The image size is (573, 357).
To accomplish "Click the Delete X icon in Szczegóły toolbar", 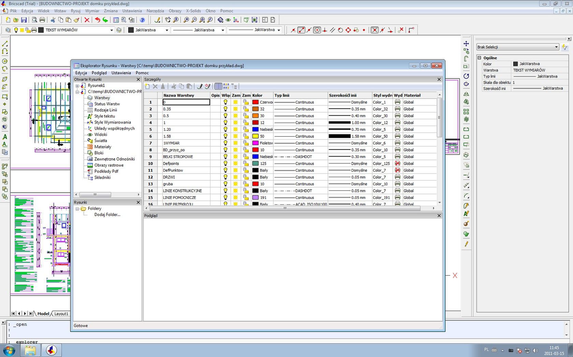I will click(155, 86).
